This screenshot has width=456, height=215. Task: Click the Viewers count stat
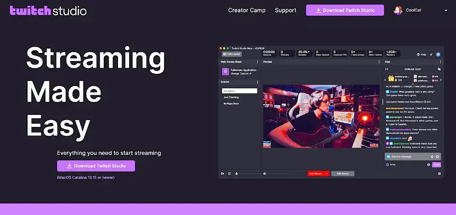click(287, 53)
